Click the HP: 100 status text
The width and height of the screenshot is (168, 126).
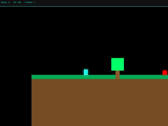click(x=17, y=2)
